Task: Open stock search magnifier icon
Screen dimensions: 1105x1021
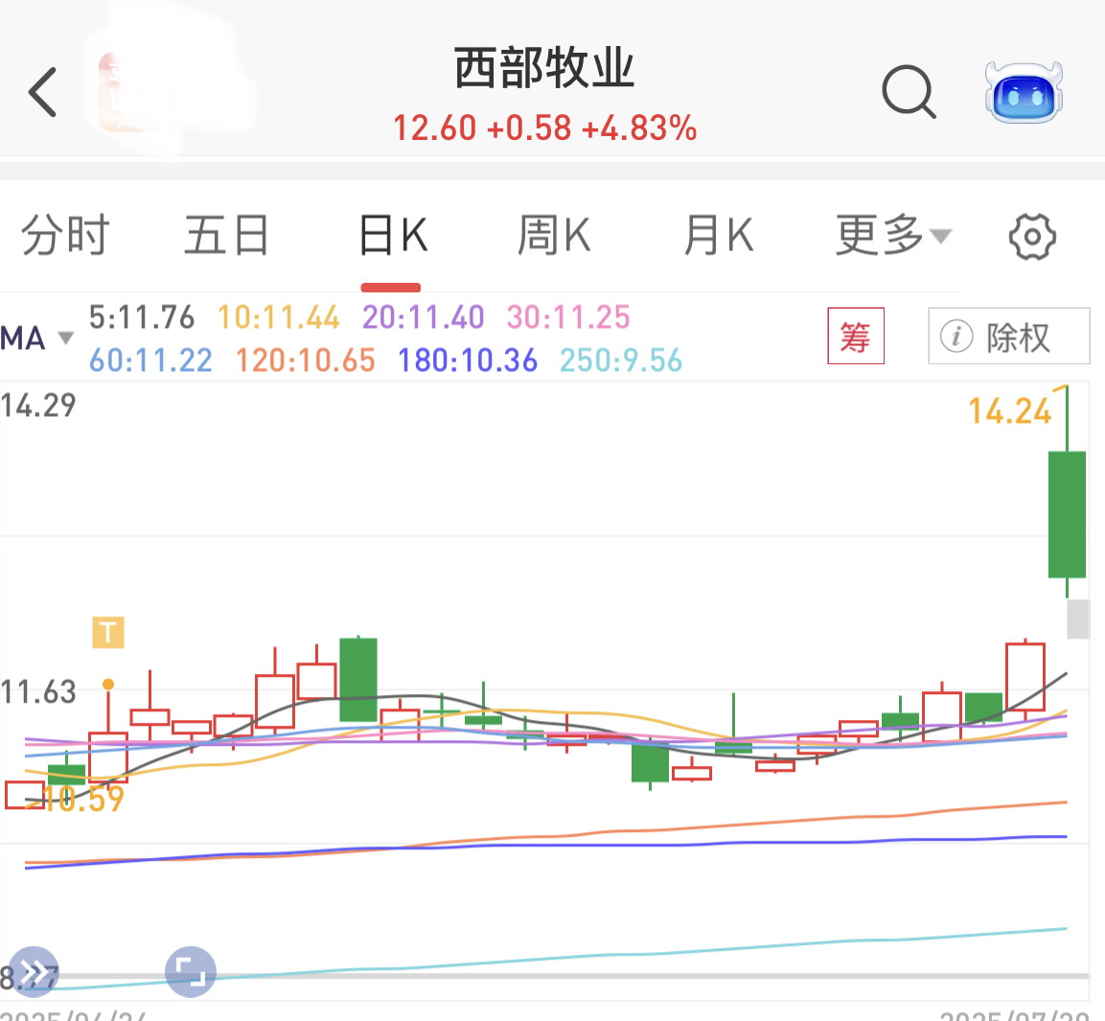Action: (909, 92)
